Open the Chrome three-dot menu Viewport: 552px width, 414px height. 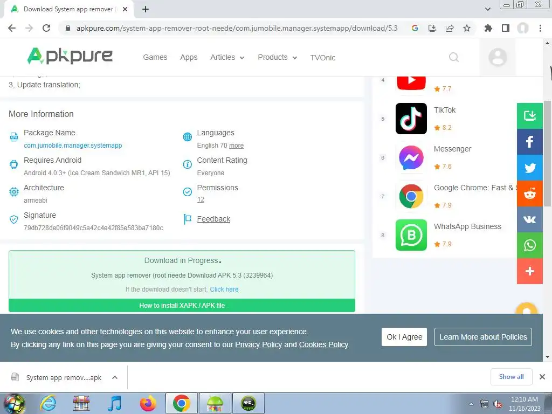[x=540, y=28]
